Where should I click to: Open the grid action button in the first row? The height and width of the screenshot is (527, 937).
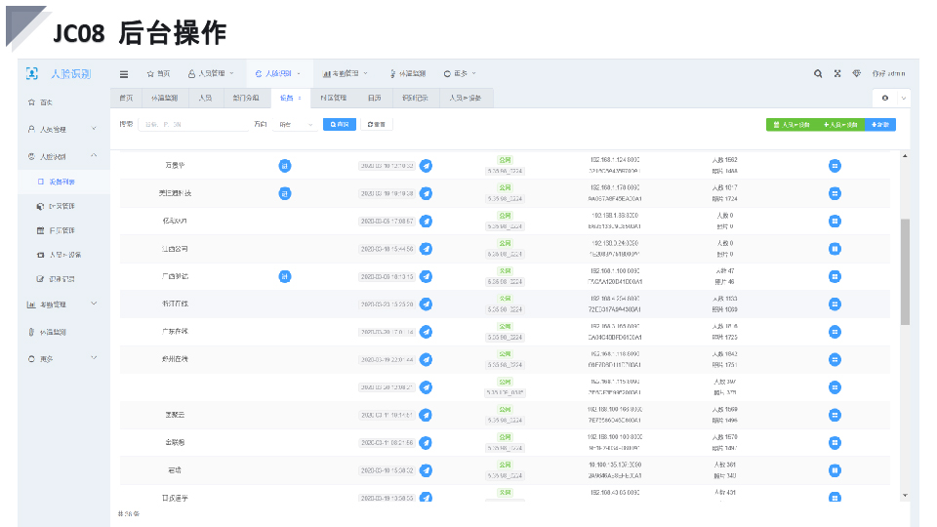coord(835,166)
